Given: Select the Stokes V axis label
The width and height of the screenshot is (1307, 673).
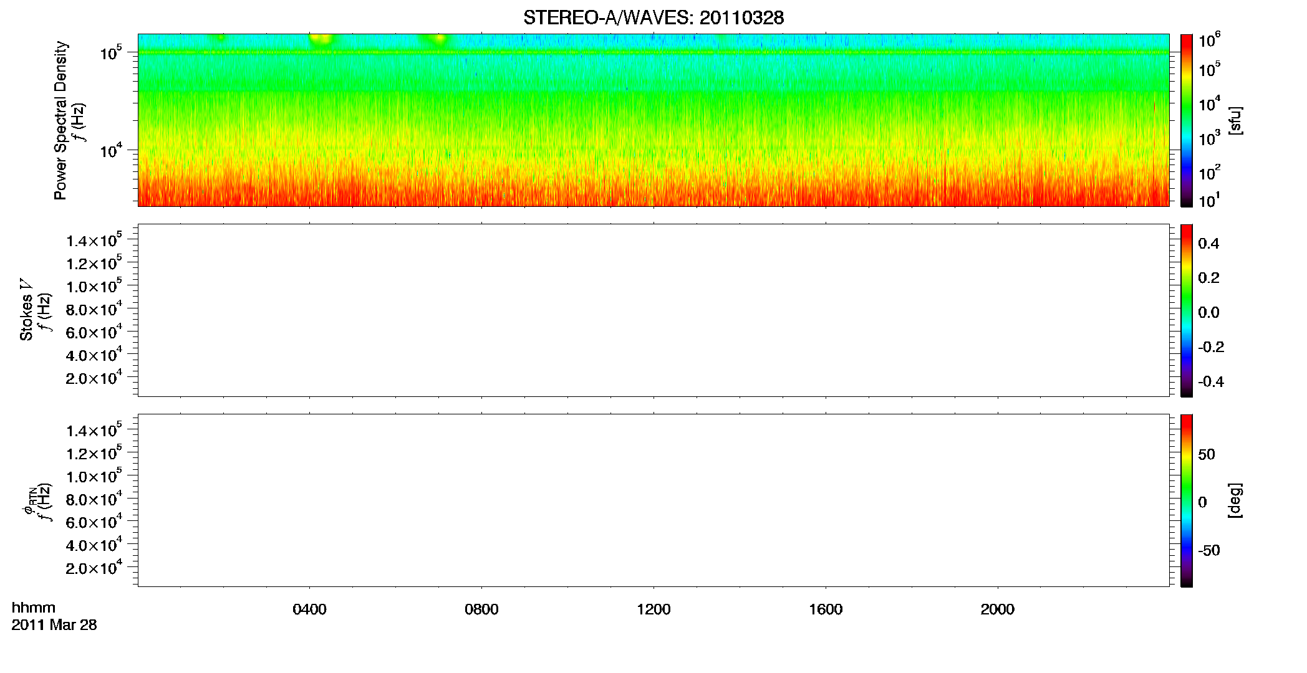Looking at the screenshot, I should point(26,310).
